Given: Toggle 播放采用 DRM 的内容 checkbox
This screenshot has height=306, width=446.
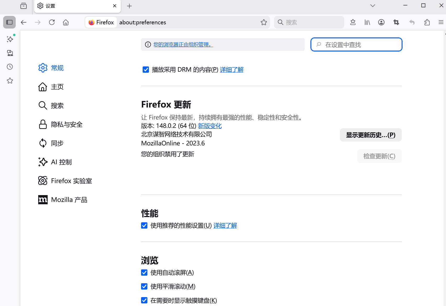Looking at the screenshot, I should click(x=146, y=70).
